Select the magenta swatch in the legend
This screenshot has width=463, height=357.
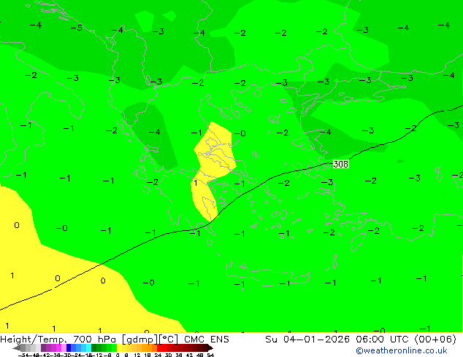(58, 348)
